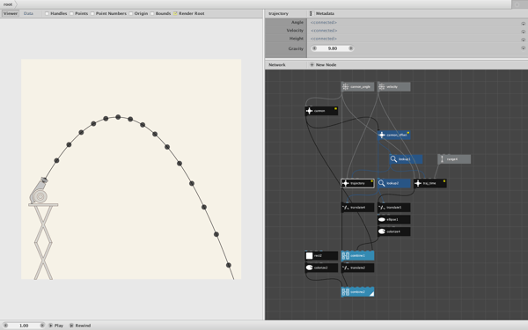Viewport: 528px width, 330px height.
Task: Enable the Origin checkbox
Action: click(x=131, y=13)
